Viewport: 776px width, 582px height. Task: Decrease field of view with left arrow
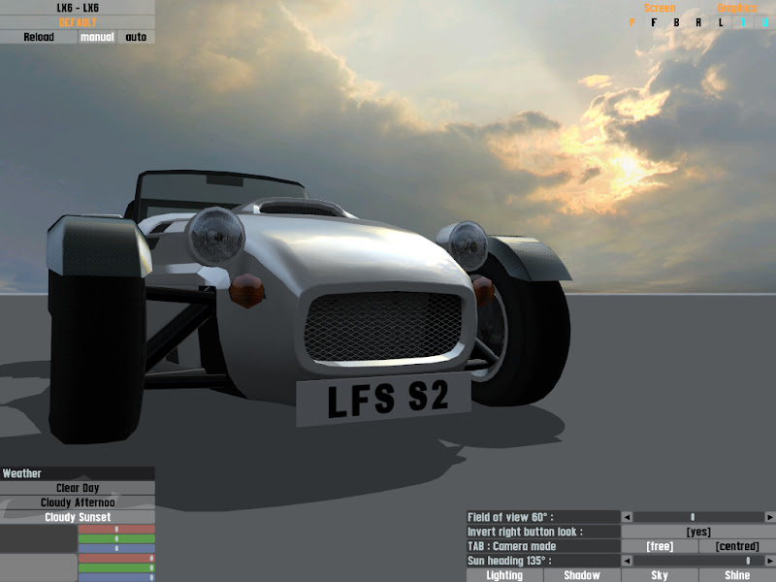pyautogui.click(x=627, y=517)
